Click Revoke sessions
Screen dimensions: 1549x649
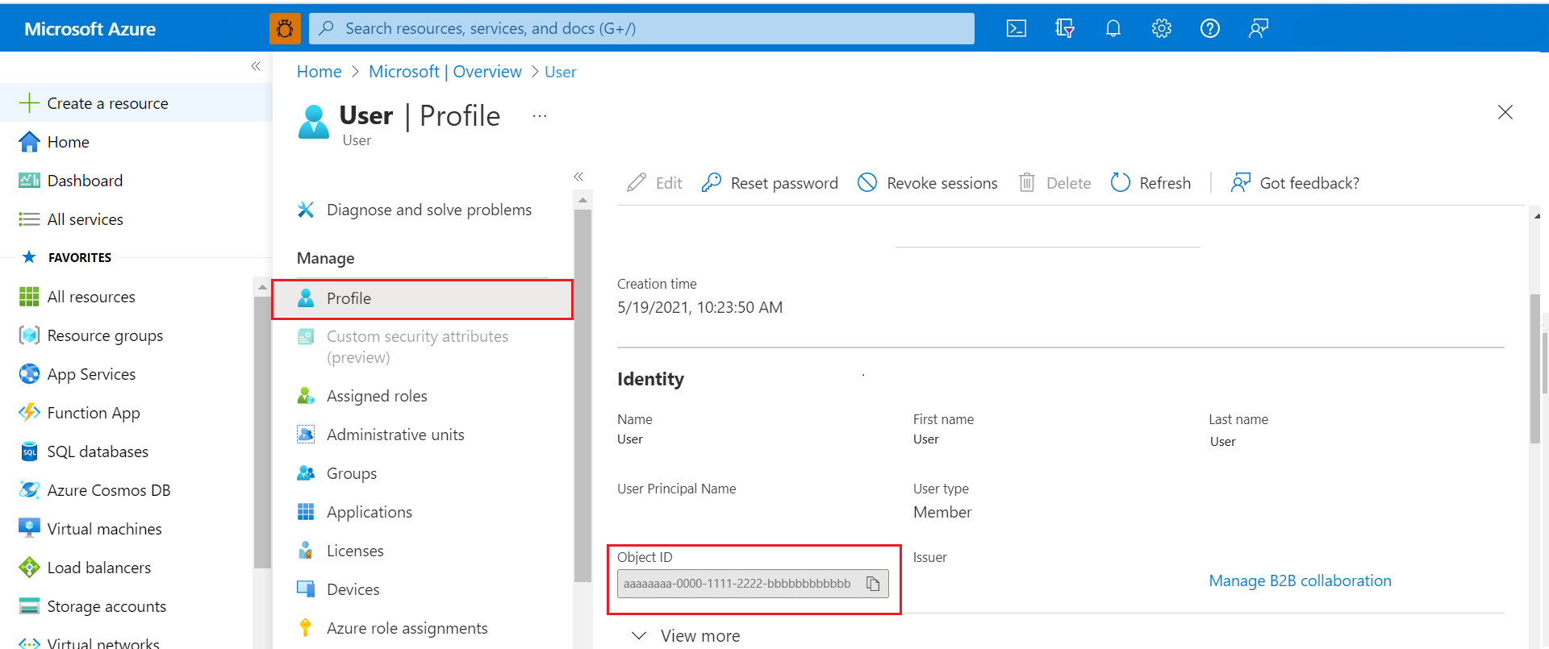[927, 183]
